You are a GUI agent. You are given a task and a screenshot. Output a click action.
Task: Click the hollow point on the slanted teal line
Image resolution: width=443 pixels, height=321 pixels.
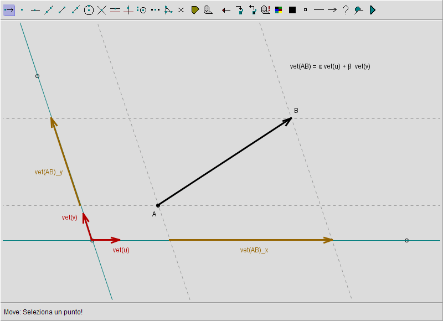[37, 76]
